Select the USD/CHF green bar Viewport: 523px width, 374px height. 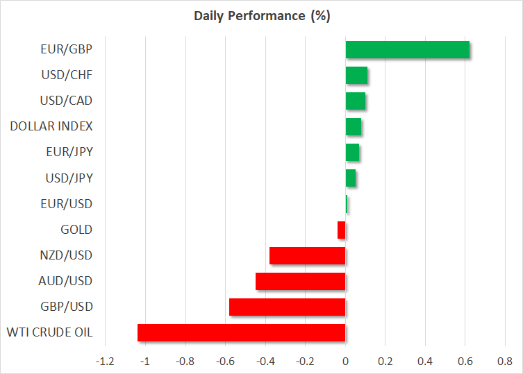[356, 76]
